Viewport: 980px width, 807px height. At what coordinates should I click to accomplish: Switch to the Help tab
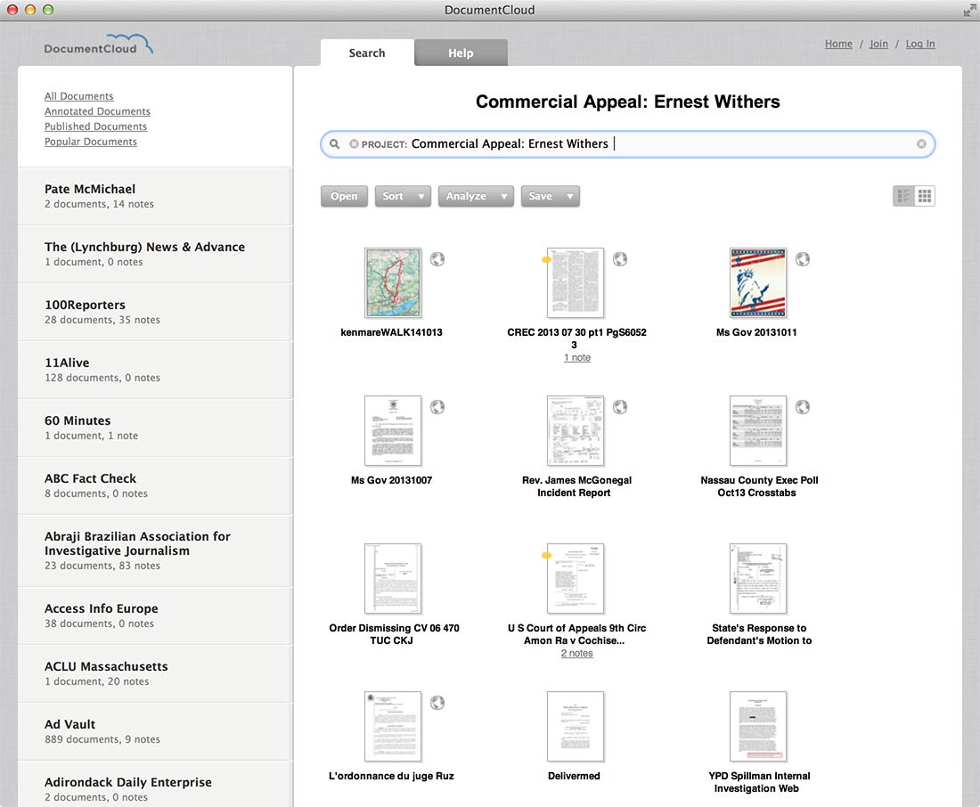pyautogui.click(x=461, y=53)
